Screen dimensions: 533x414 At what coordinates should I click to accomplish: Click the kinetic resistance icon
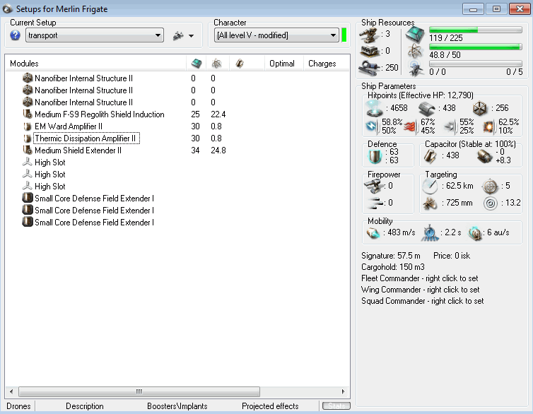[x=451, y=126]
